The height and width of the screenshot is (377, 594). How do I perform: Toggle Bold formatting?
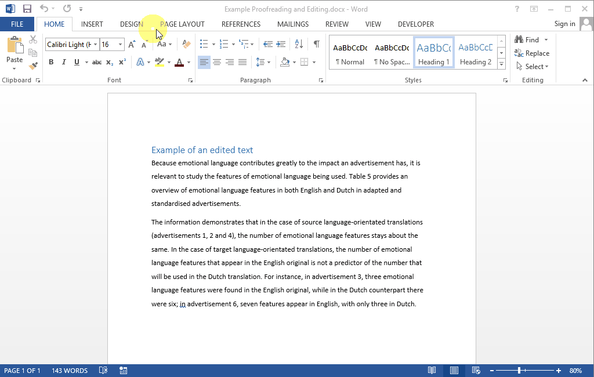[x=51, y=62]
